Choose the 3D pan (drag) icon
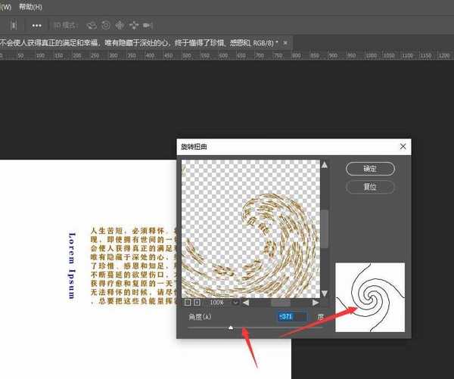The height and width of the screenshot is (379, 454). (x=119, y=25)
